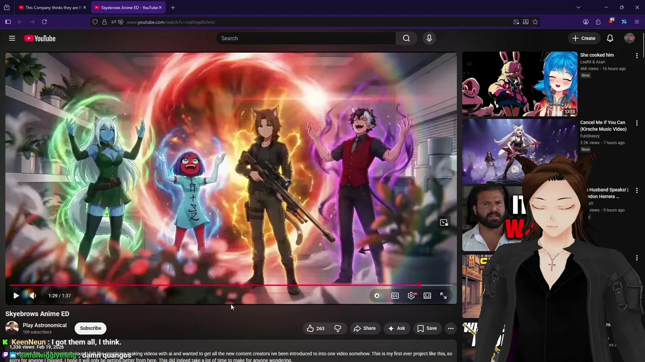Open 'Cancel Me If You Can' title link

(603, 126)
